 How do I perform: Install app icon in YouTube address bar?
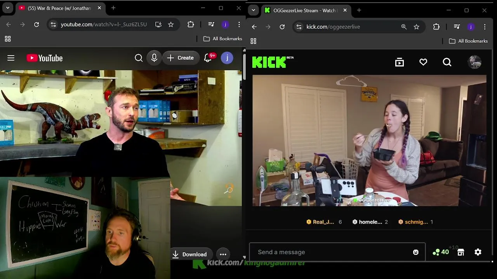point(158,24)
